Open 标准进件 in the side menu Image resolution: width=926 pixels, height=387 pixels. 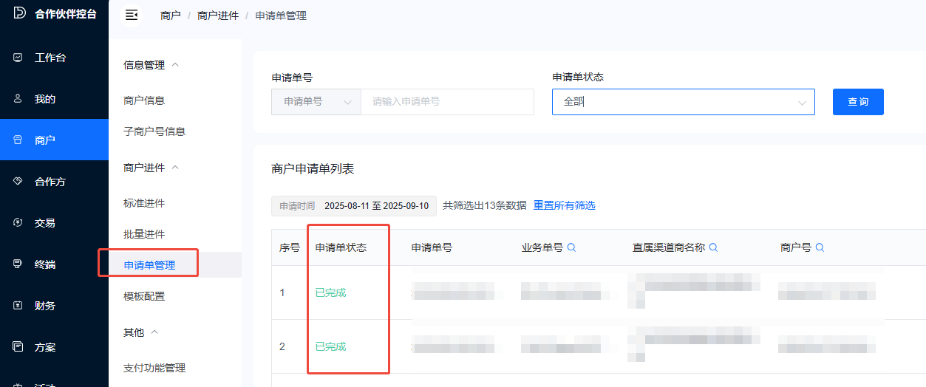tap(144, 203)
